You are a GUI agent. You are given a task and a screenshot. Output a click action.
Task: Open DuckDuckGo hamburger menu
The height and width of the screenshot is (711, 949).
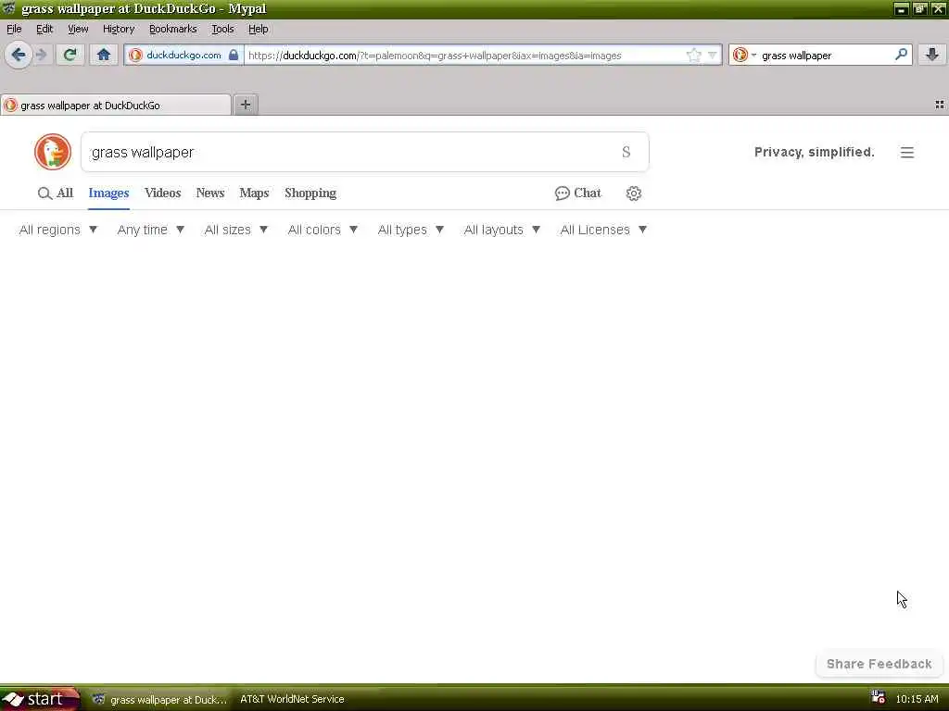(906, 153)
